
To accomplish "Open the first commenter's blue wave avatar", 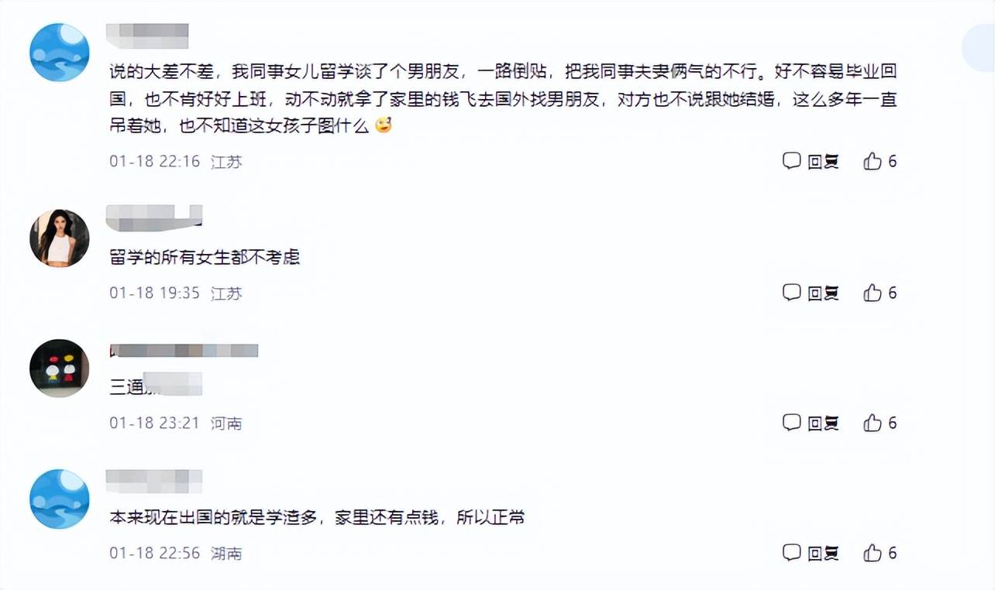I will coord(59,53).
